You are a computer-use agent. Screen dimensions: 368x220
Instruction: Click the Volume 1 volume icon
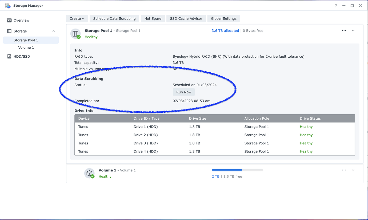point(89,173)
